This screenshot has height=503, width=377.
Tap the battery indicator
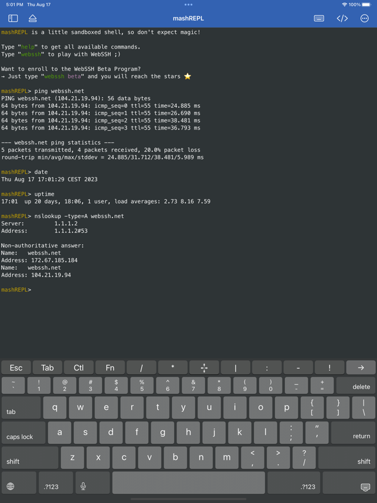click(366, 5)
